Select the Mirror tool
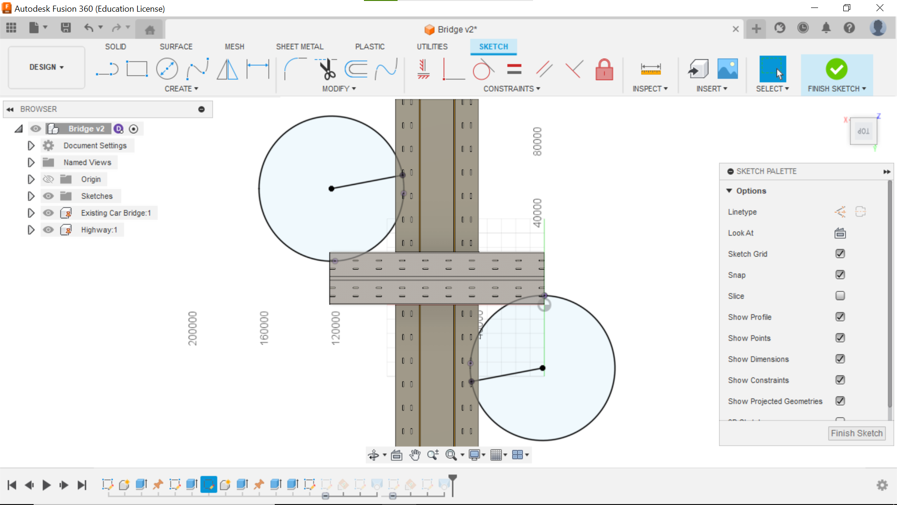Viewport: 897px width, 505px height. 228,69
